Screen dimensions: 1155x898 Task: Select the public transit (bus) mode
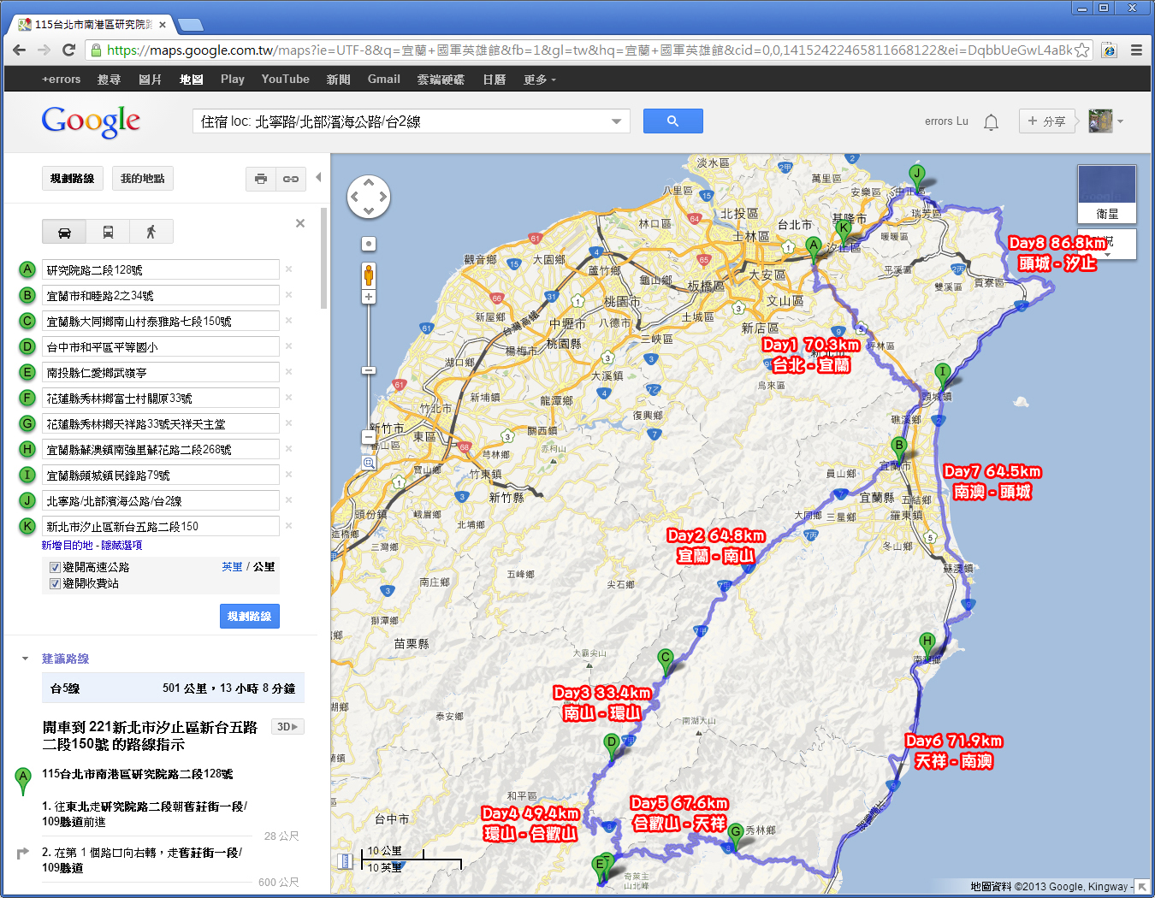[x=108, y=232]
